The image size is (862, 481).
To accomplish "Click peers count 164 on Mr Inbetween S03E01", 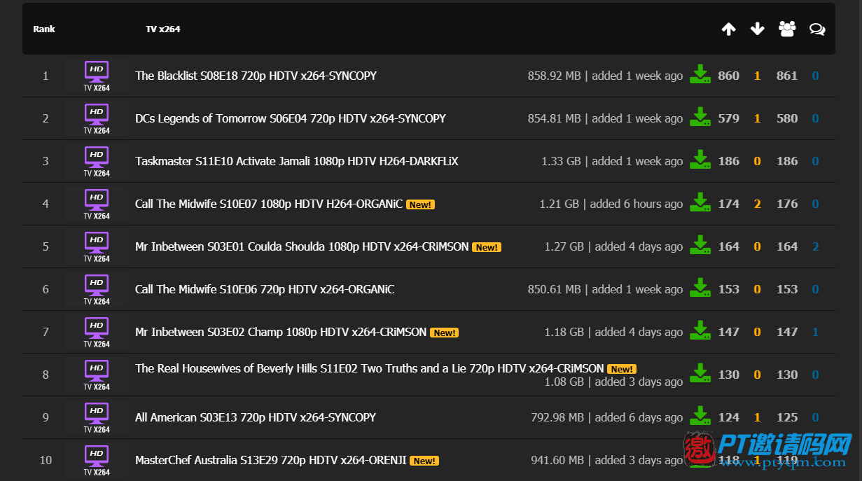I will 787,246.
